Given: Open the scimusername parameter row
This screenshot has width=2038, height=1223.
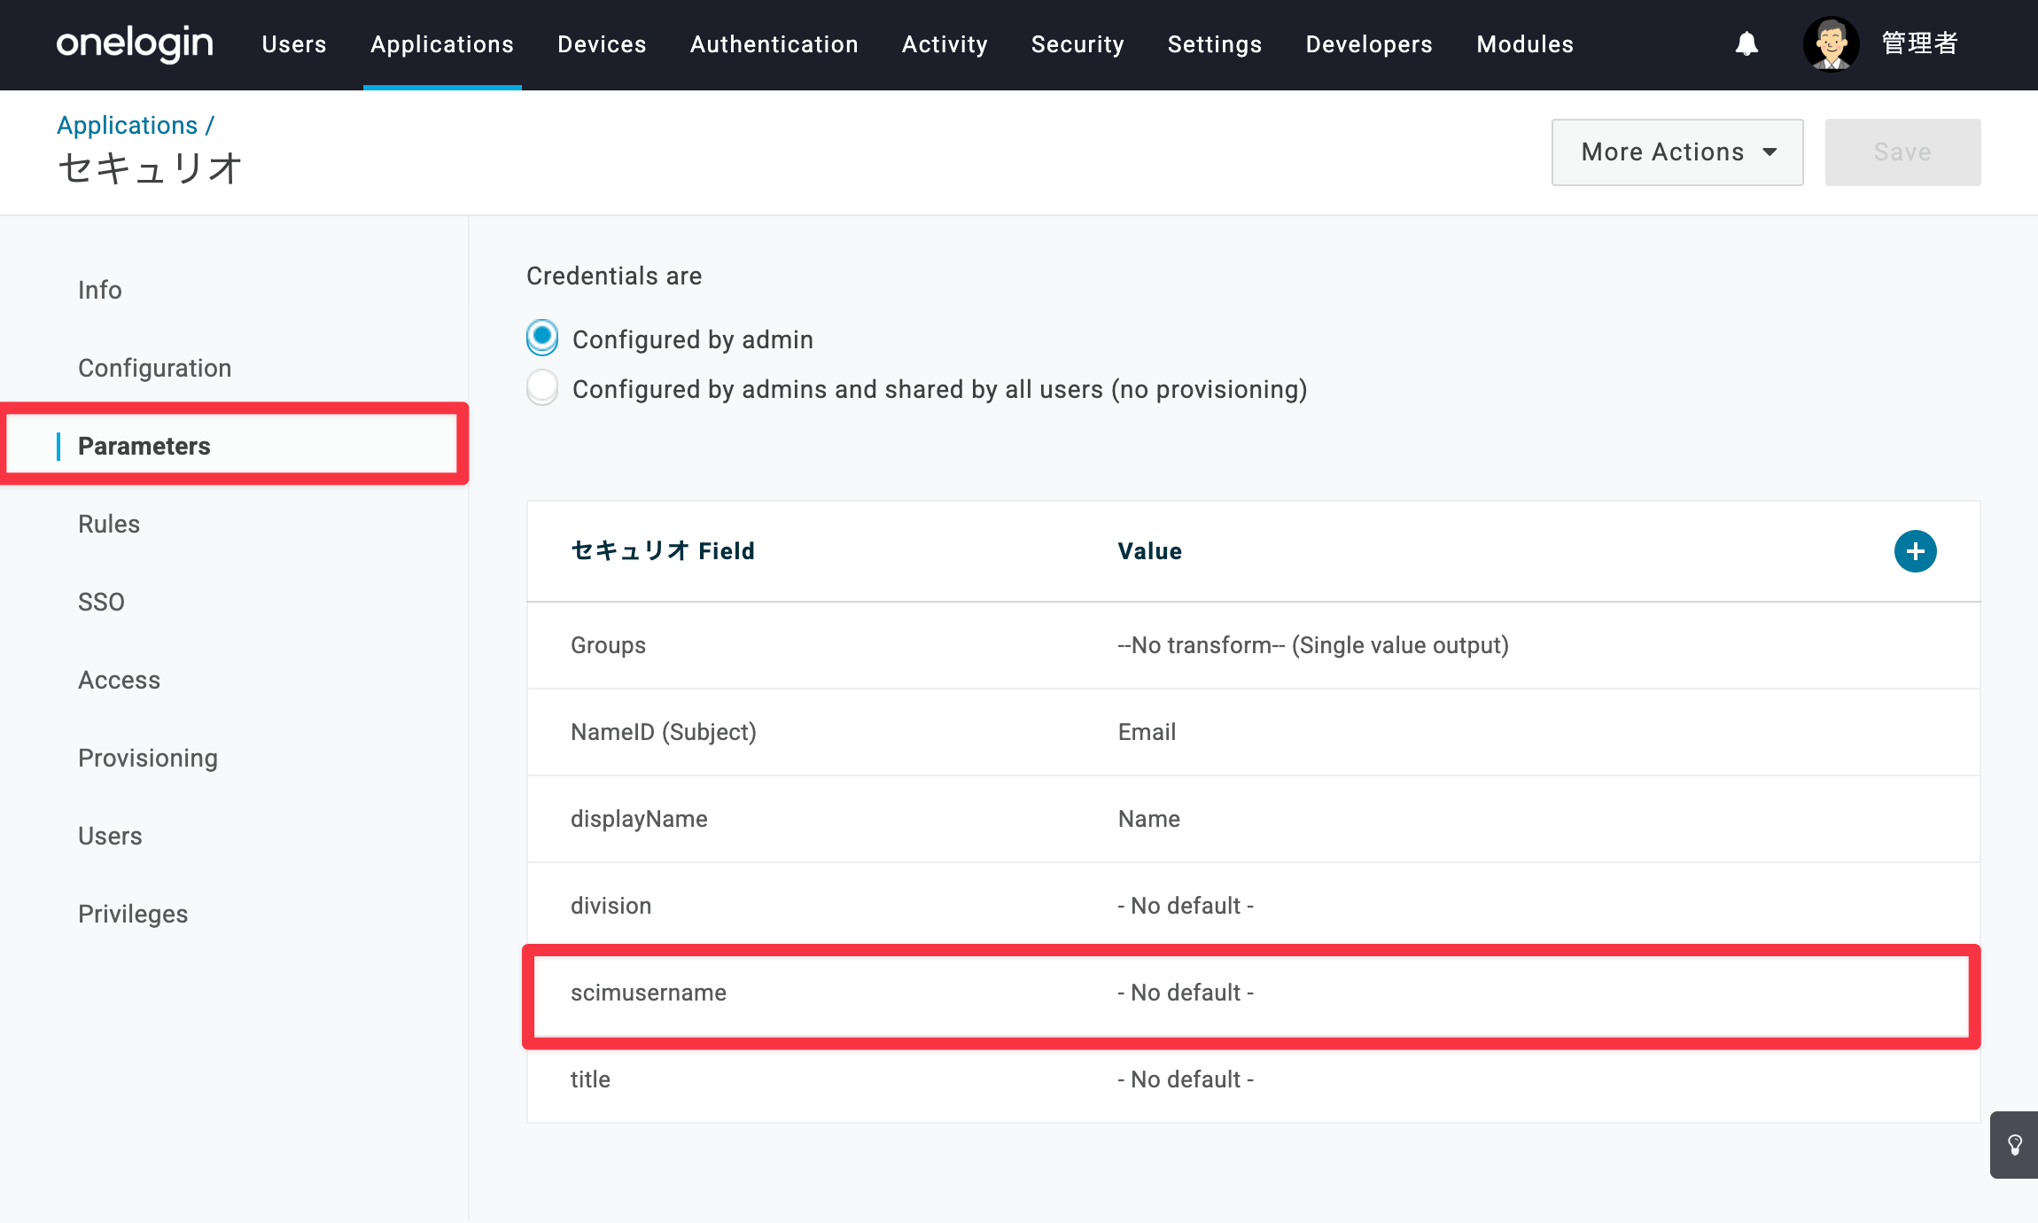Looking at the screenshot, I should [1251, 993].
